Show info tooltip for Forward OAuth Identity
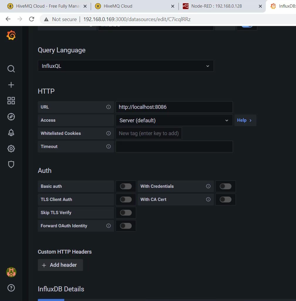This screenshot has width=296, height=301. coord(109,226)
